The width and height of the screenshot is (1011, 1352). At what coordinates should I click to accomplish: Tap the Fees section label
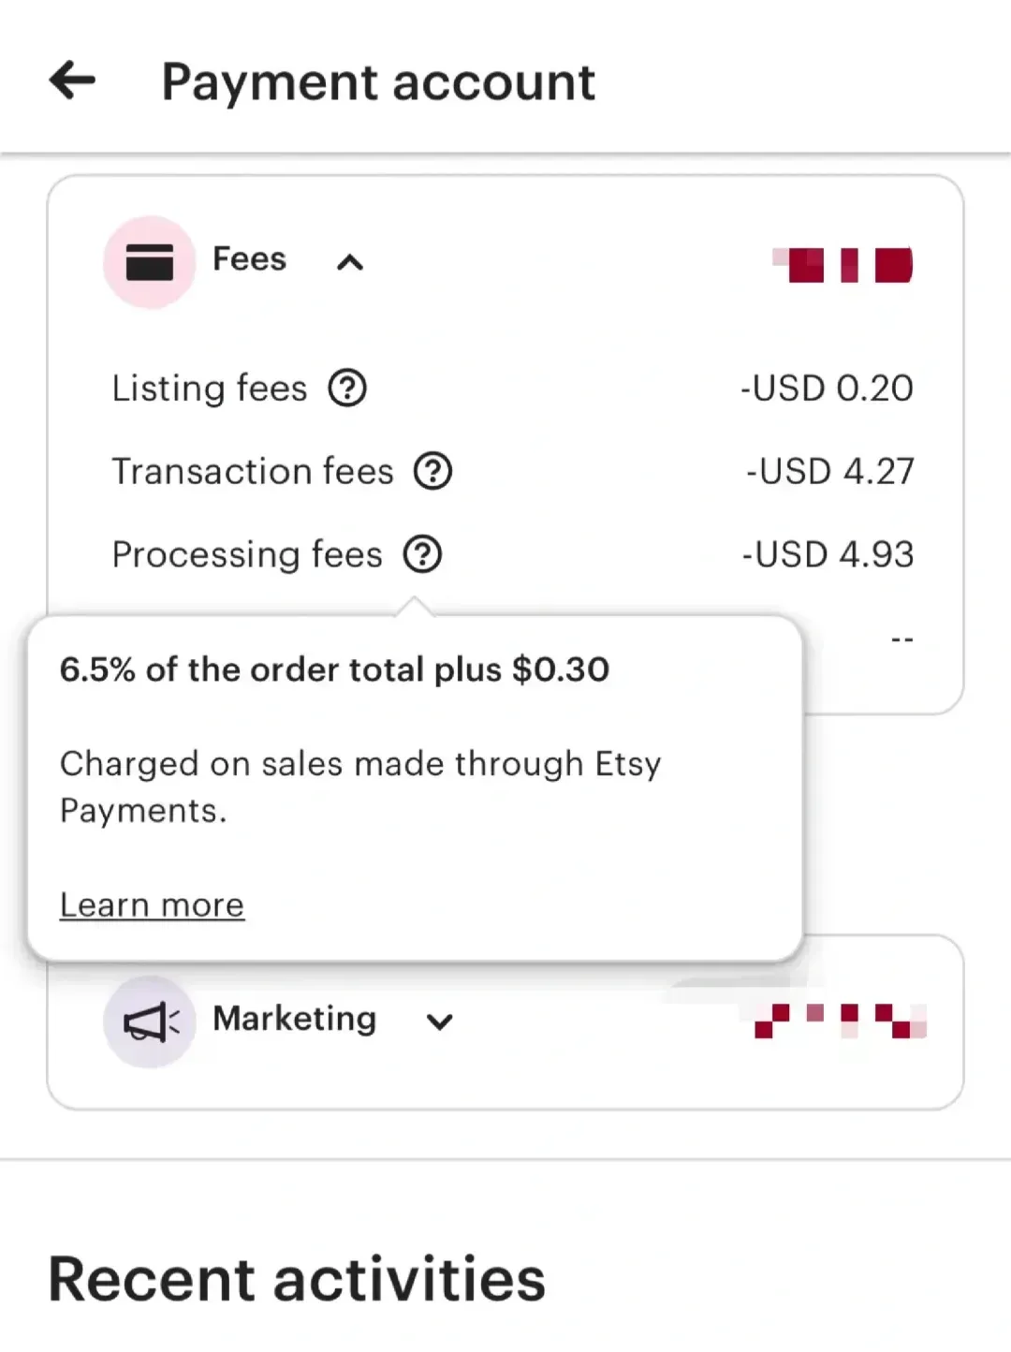coord(249,259)
